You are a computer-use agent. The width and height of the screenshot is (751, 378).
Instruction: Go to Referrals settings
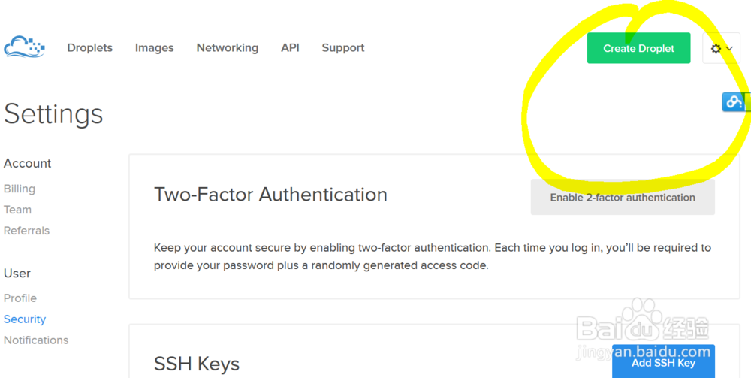coord(26,231)
